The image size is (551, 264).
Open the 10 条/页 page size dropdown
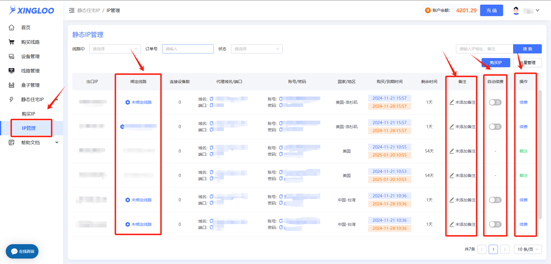point(528,249)
